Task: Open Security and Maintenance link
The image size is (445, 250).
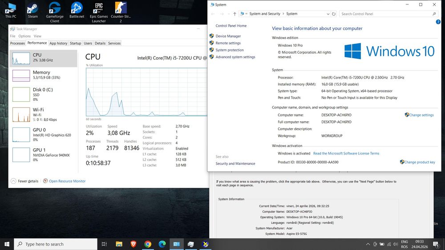Action: [235, 163]
